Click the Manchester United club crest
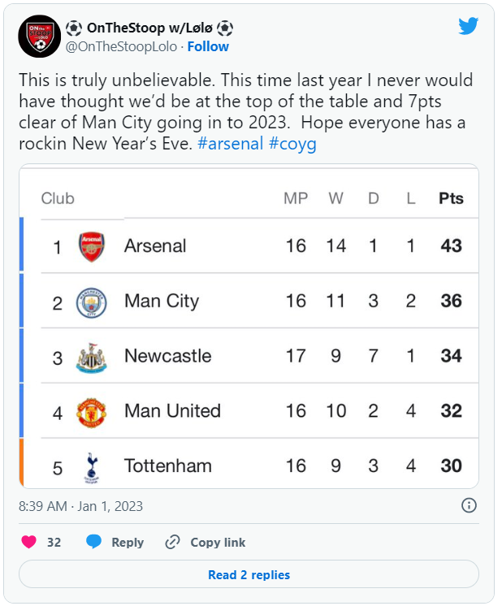Image resolution: width=502 pixels, height=606 pixels. [92, 413]
